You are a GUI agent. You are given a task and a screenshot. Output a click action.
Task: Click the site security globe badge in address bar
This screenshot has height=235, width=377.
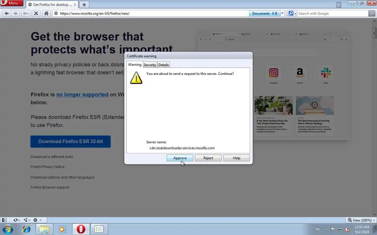click(56, 14)
